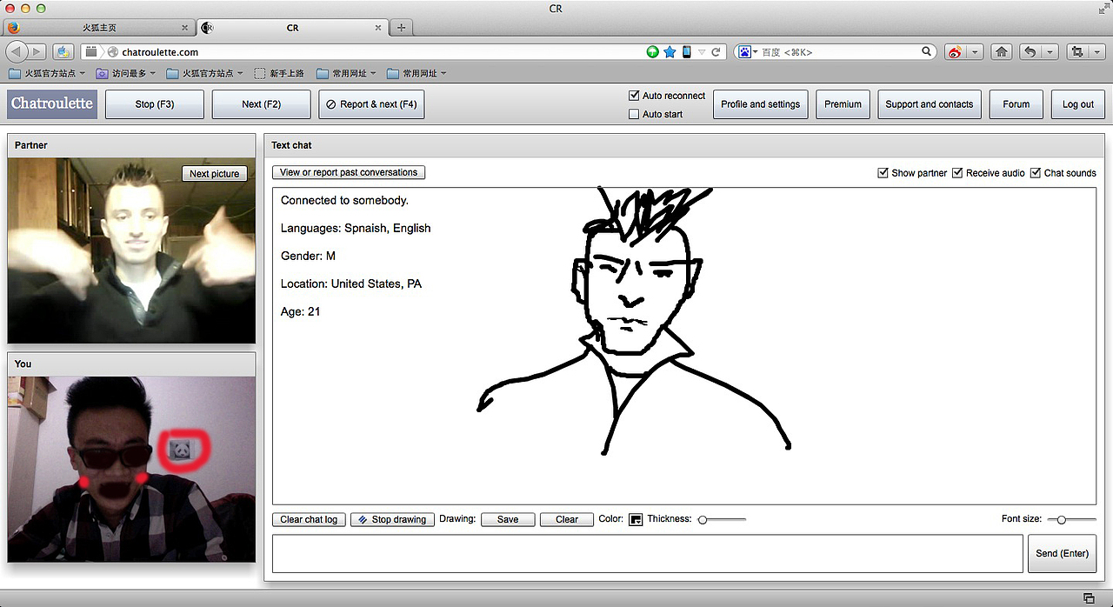Expand the 访问最多 bookmarks folder
This screenshot has width=1113, height=607.
tap(127, 74)
